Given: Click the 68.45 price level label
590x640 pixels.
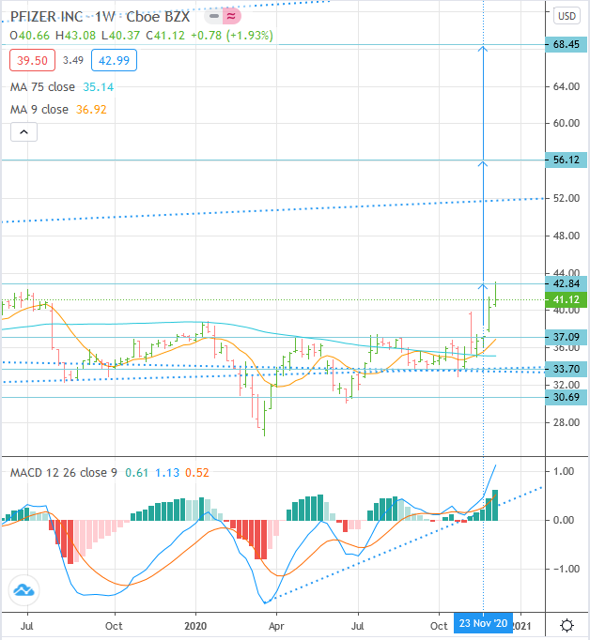Looking at the screenshot, I should point(566,44).
